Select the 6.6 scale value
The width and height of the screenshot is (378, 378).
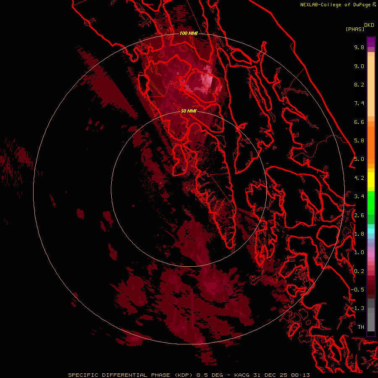(359, 122)
